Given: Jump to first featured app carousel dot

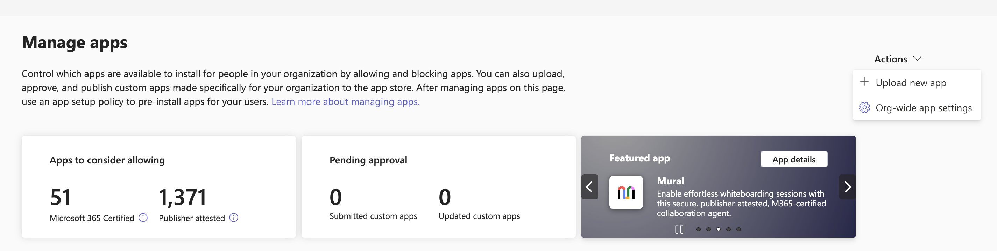Looking at the screenshot, I should tap(698, 229).
